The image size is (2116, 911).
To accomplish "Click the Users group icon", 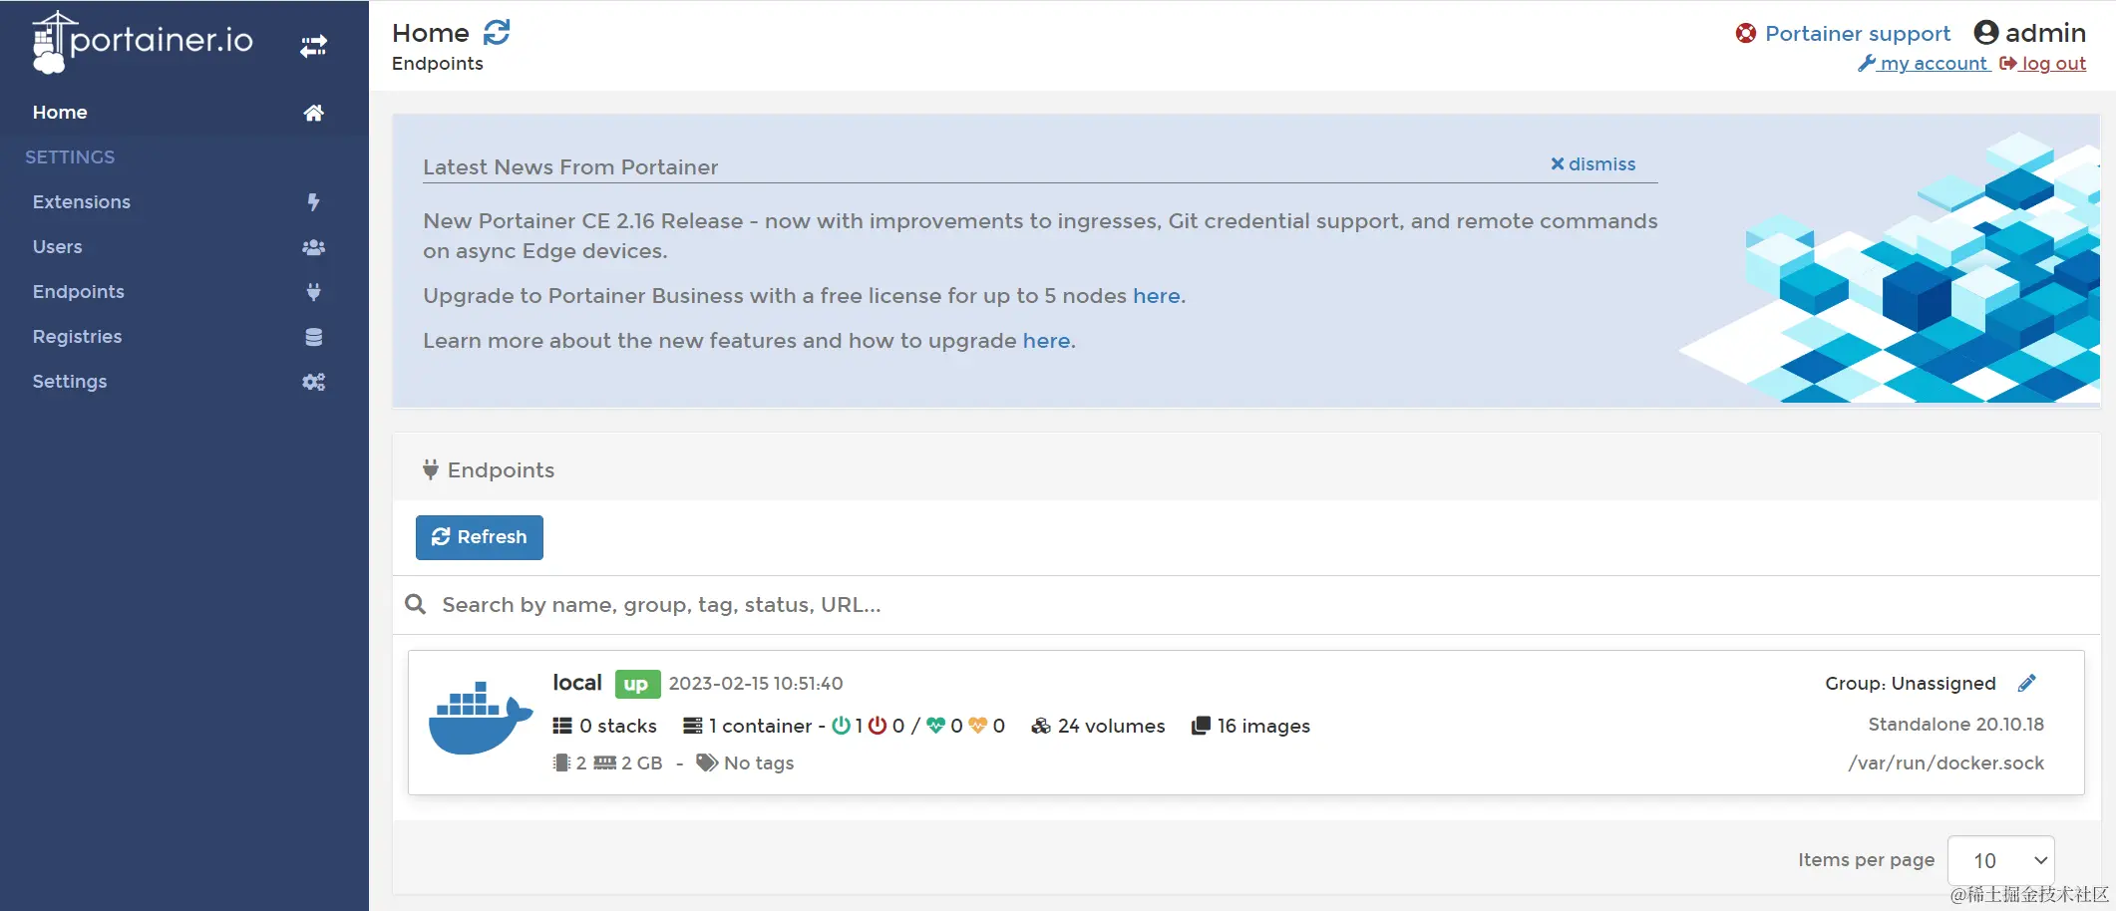I will pyautogui.click(x=313, y=247).
